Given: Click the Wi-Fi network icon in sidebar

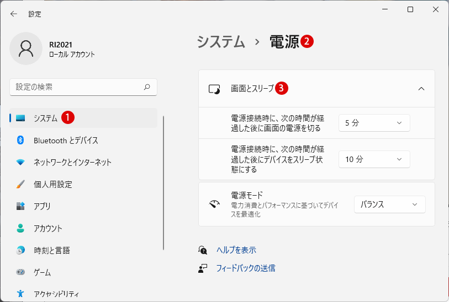Looking at the screenshot, I should [x=20, y=162].
